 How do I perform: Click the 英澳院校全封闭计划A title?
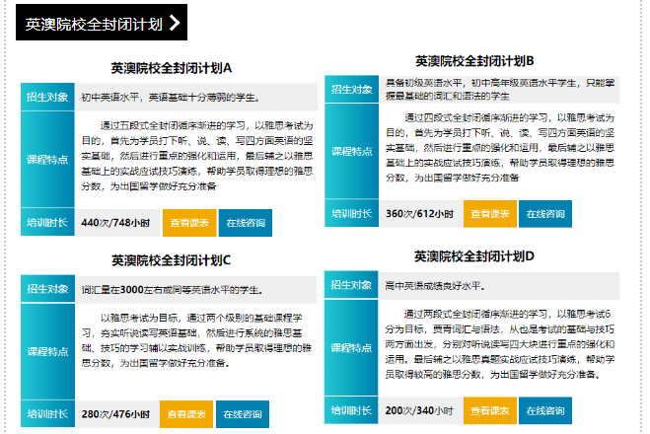171,69
